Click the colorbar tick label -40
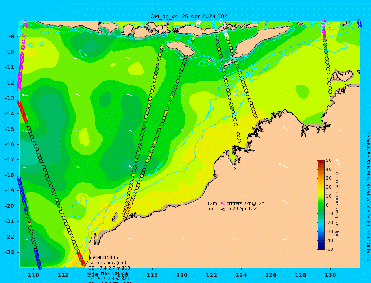This screenshot has height=283, width=371. coord(330,240)
